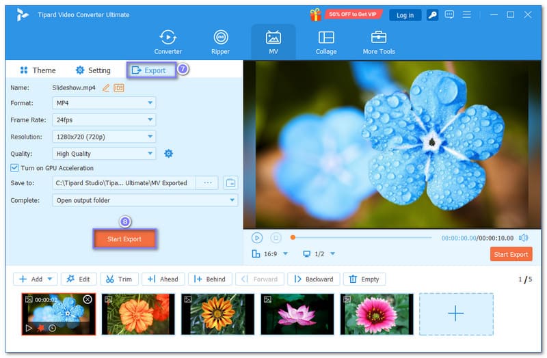547x358 pixels.
Task: Select the yellow-orange gazania thumbnail
Action: [x=217, y=314]
